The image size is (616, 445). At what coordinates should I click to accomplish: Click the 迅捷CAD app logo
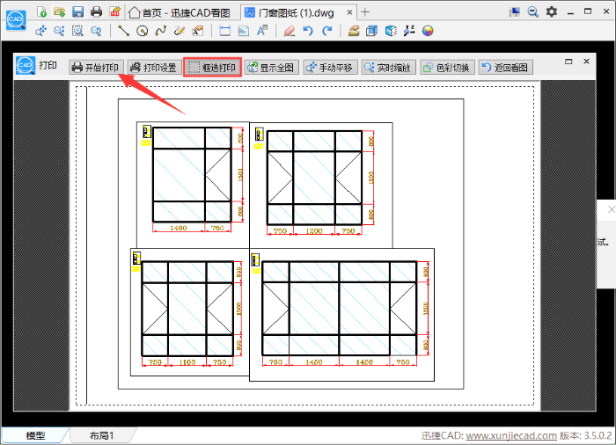16,19
